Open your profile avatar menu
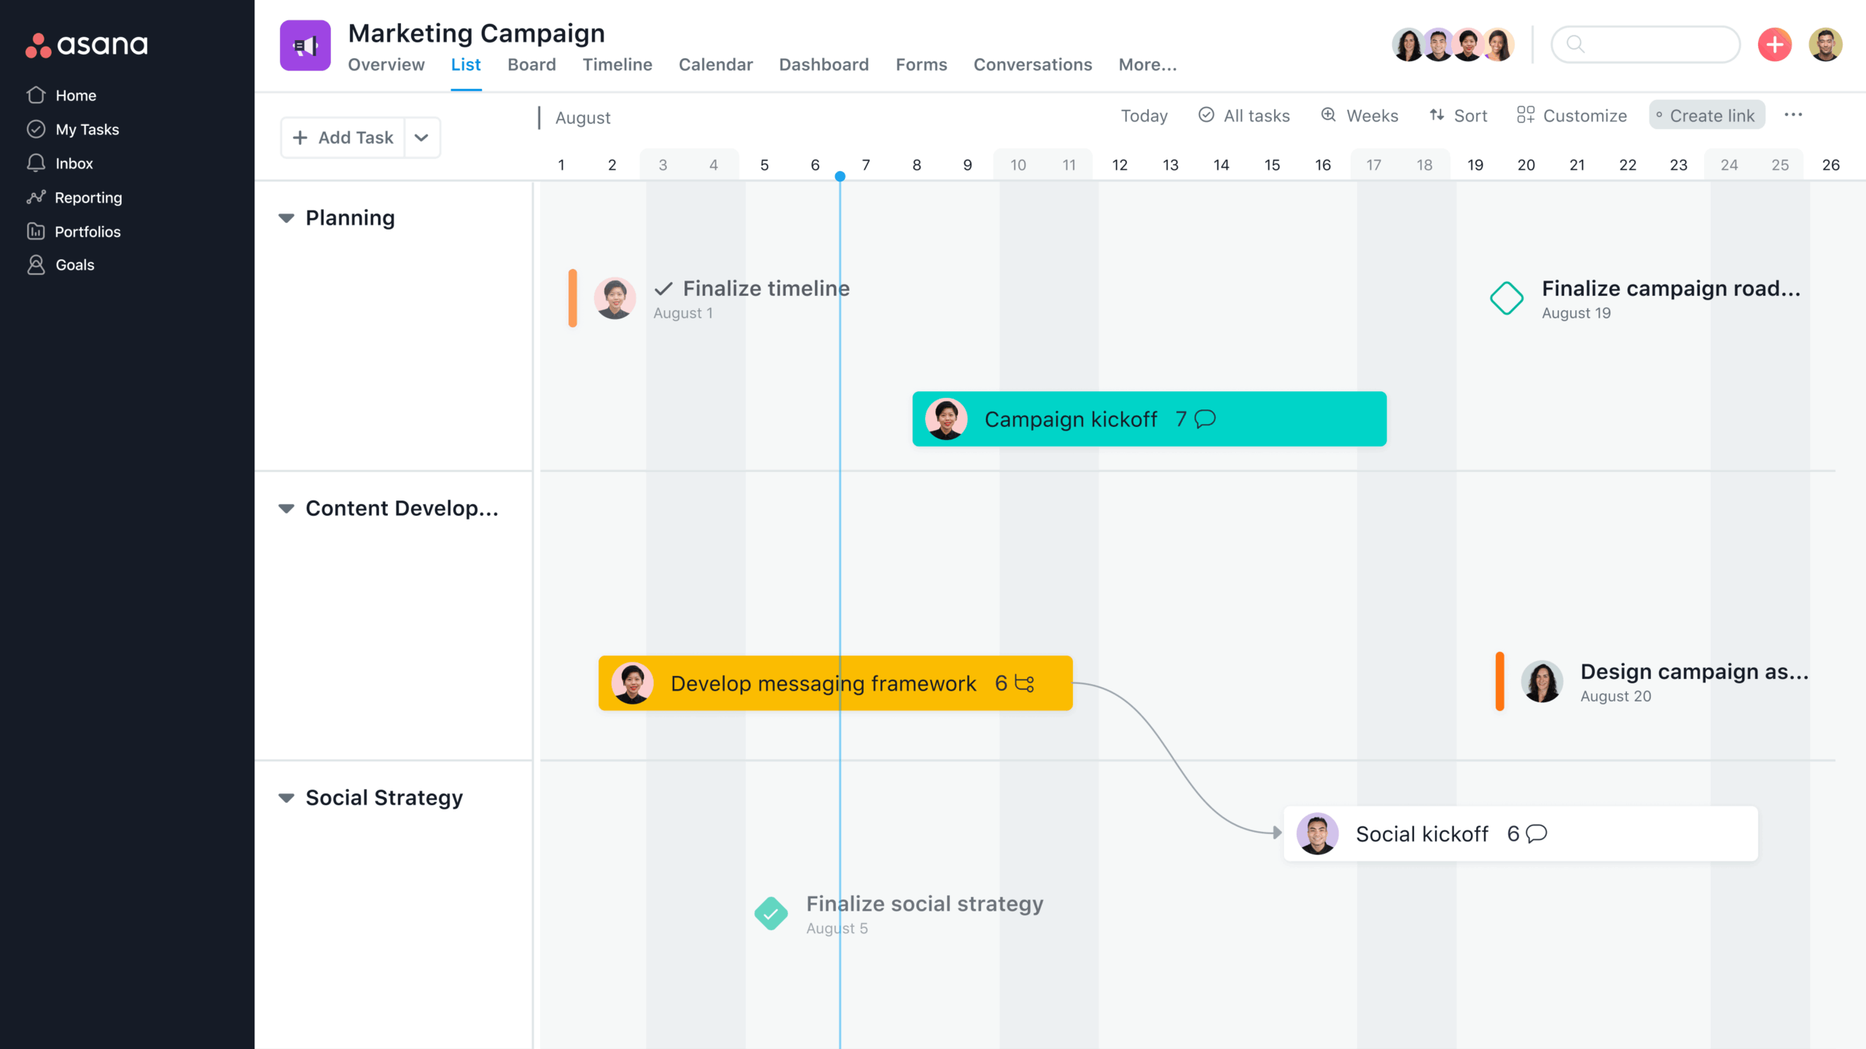 click(1827, 44)
